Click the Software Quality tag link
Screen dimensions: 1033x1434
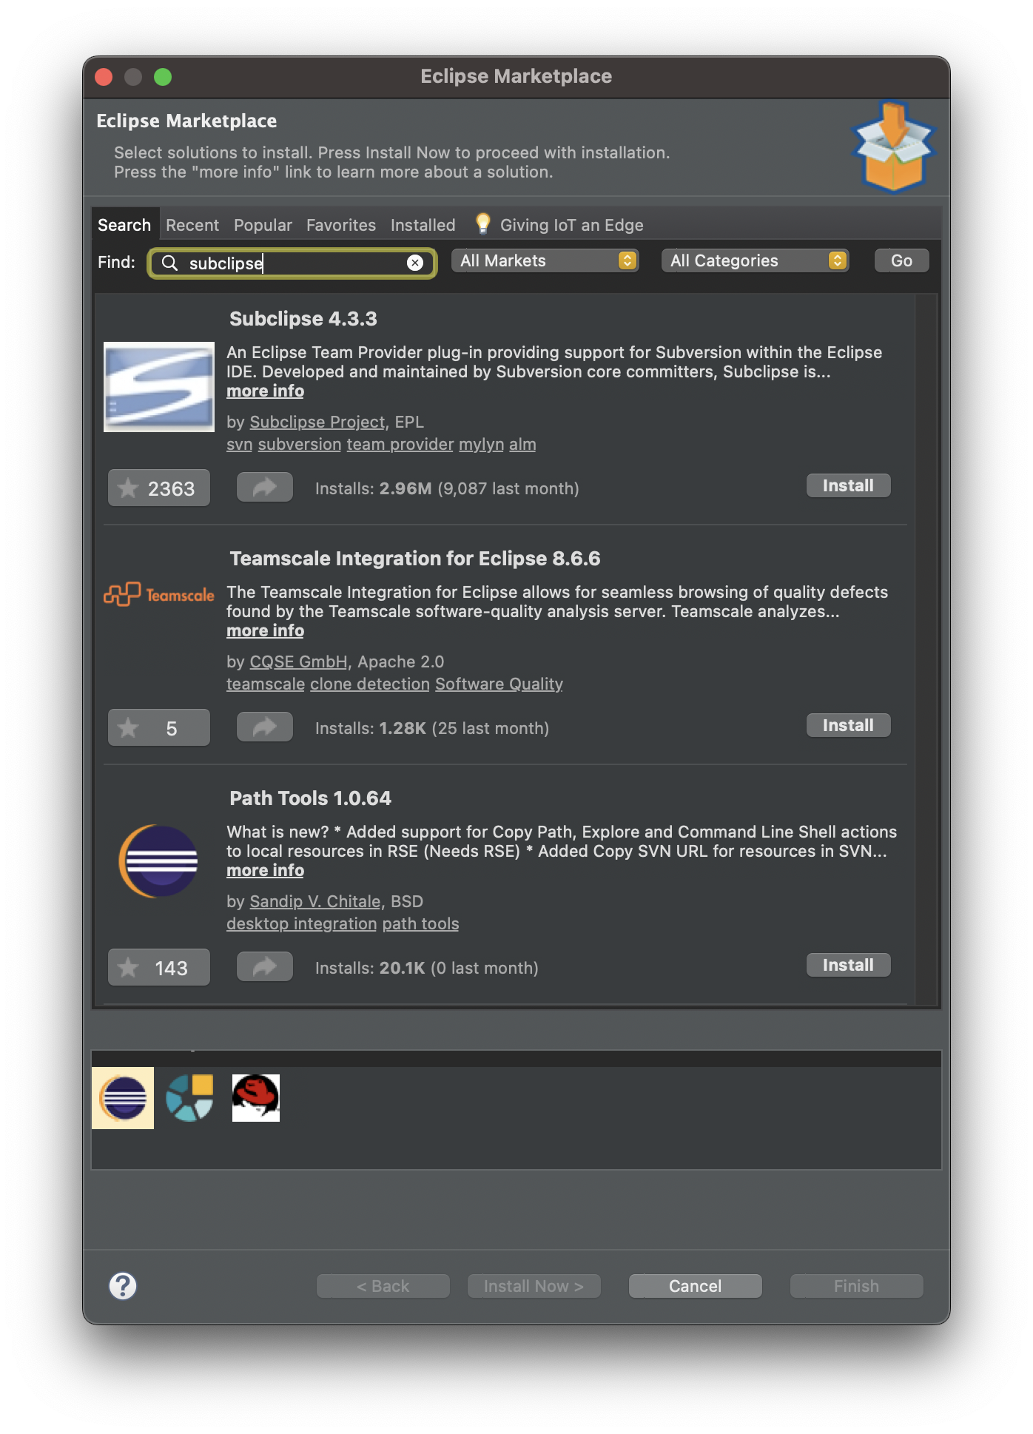point(499,684)
